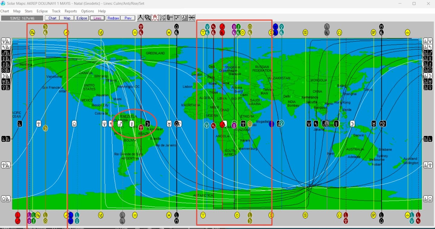The height and width of the screenshot is (229, 435).
Task: Click the Brisbane city label
Action: click(x=385, y=150)
